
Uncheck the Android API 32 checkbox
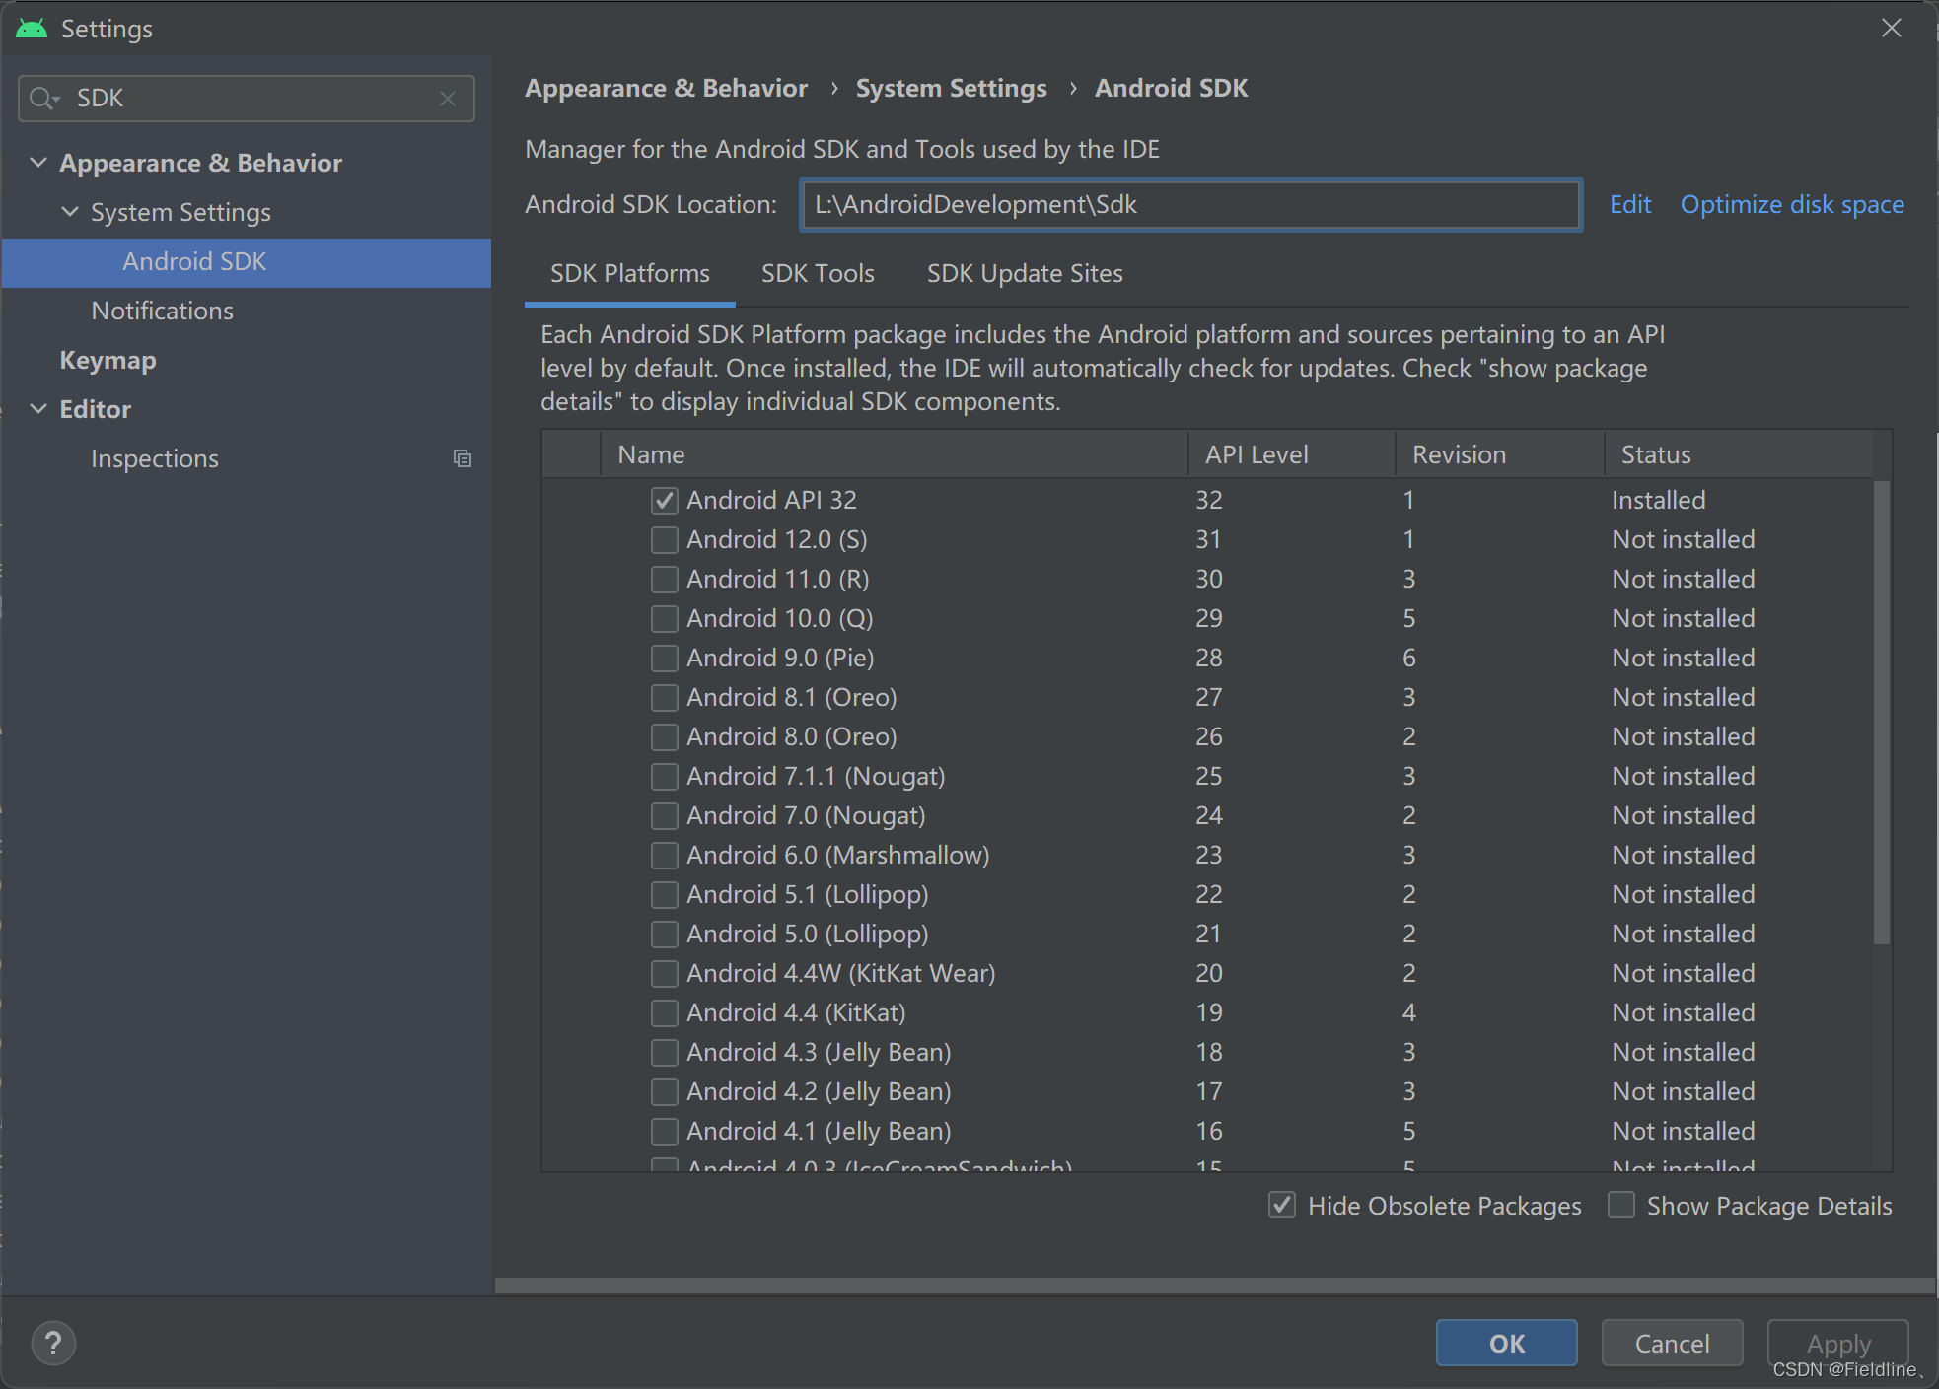point(664,500)
